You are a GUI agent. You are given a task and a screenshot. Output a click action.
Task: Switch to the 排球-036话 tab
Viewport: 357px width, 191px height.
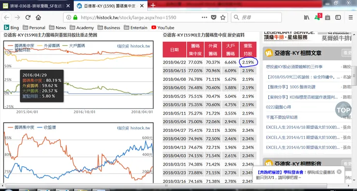click(37, 6)
